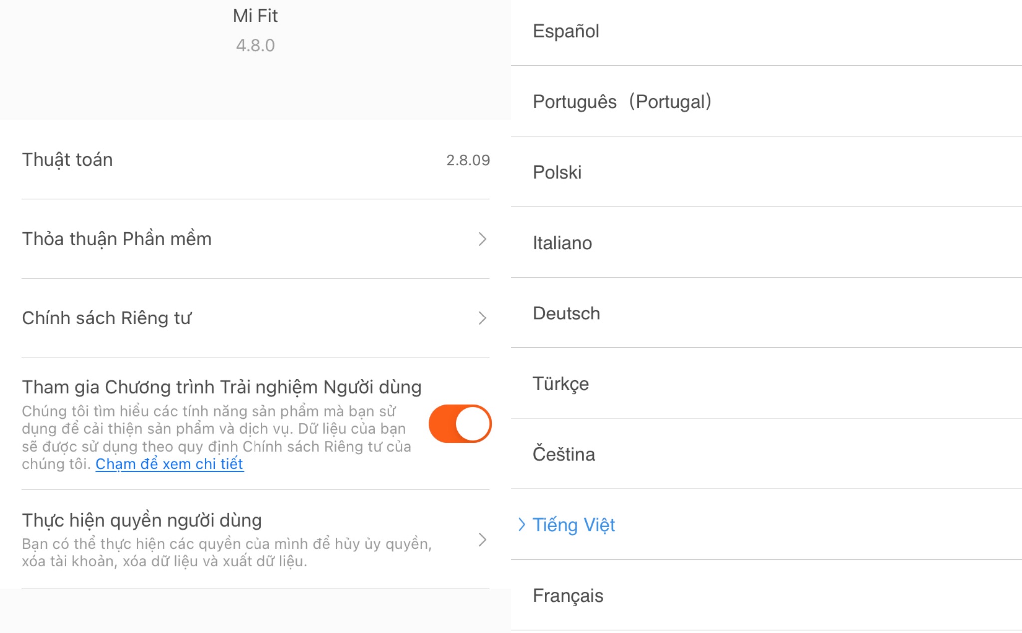Pick Français in the language list
This screenshot has width=1022, height=633.
point(766,595)
